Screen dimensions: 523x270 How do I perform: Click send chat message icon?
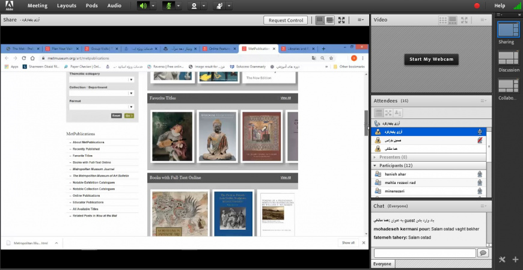pos(482,253)
